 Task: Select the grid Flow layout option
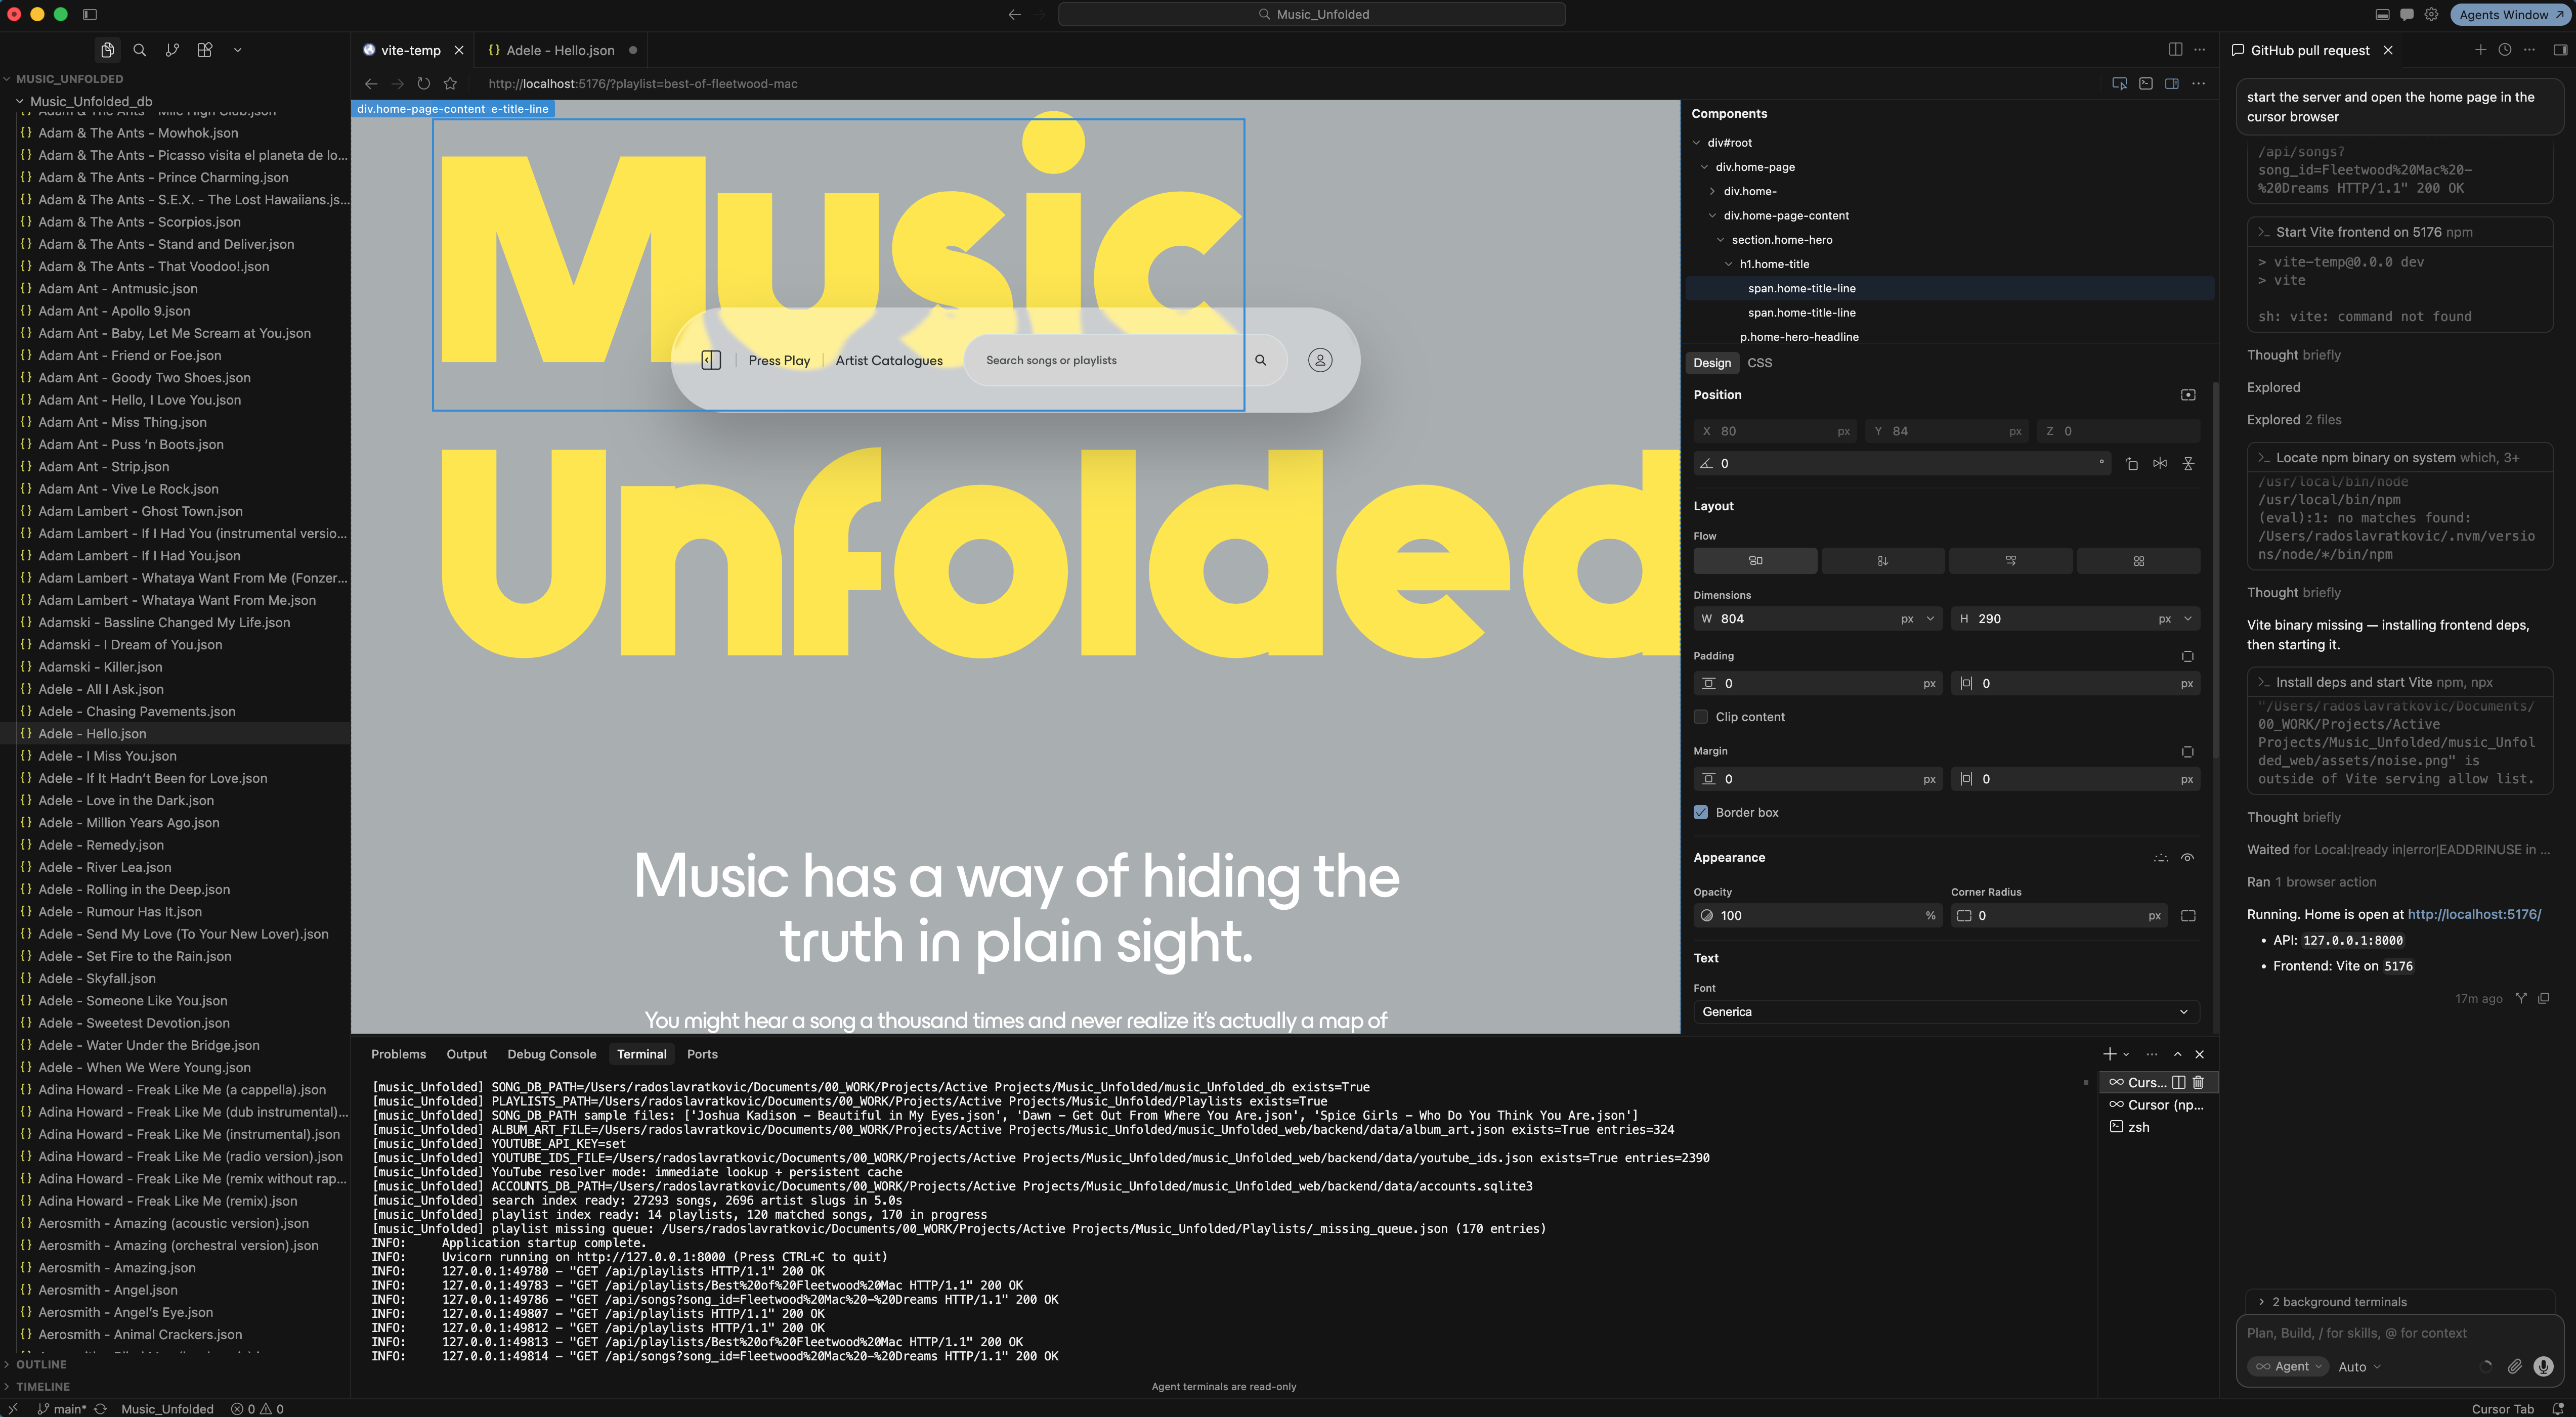click(x=2139, y=562)
